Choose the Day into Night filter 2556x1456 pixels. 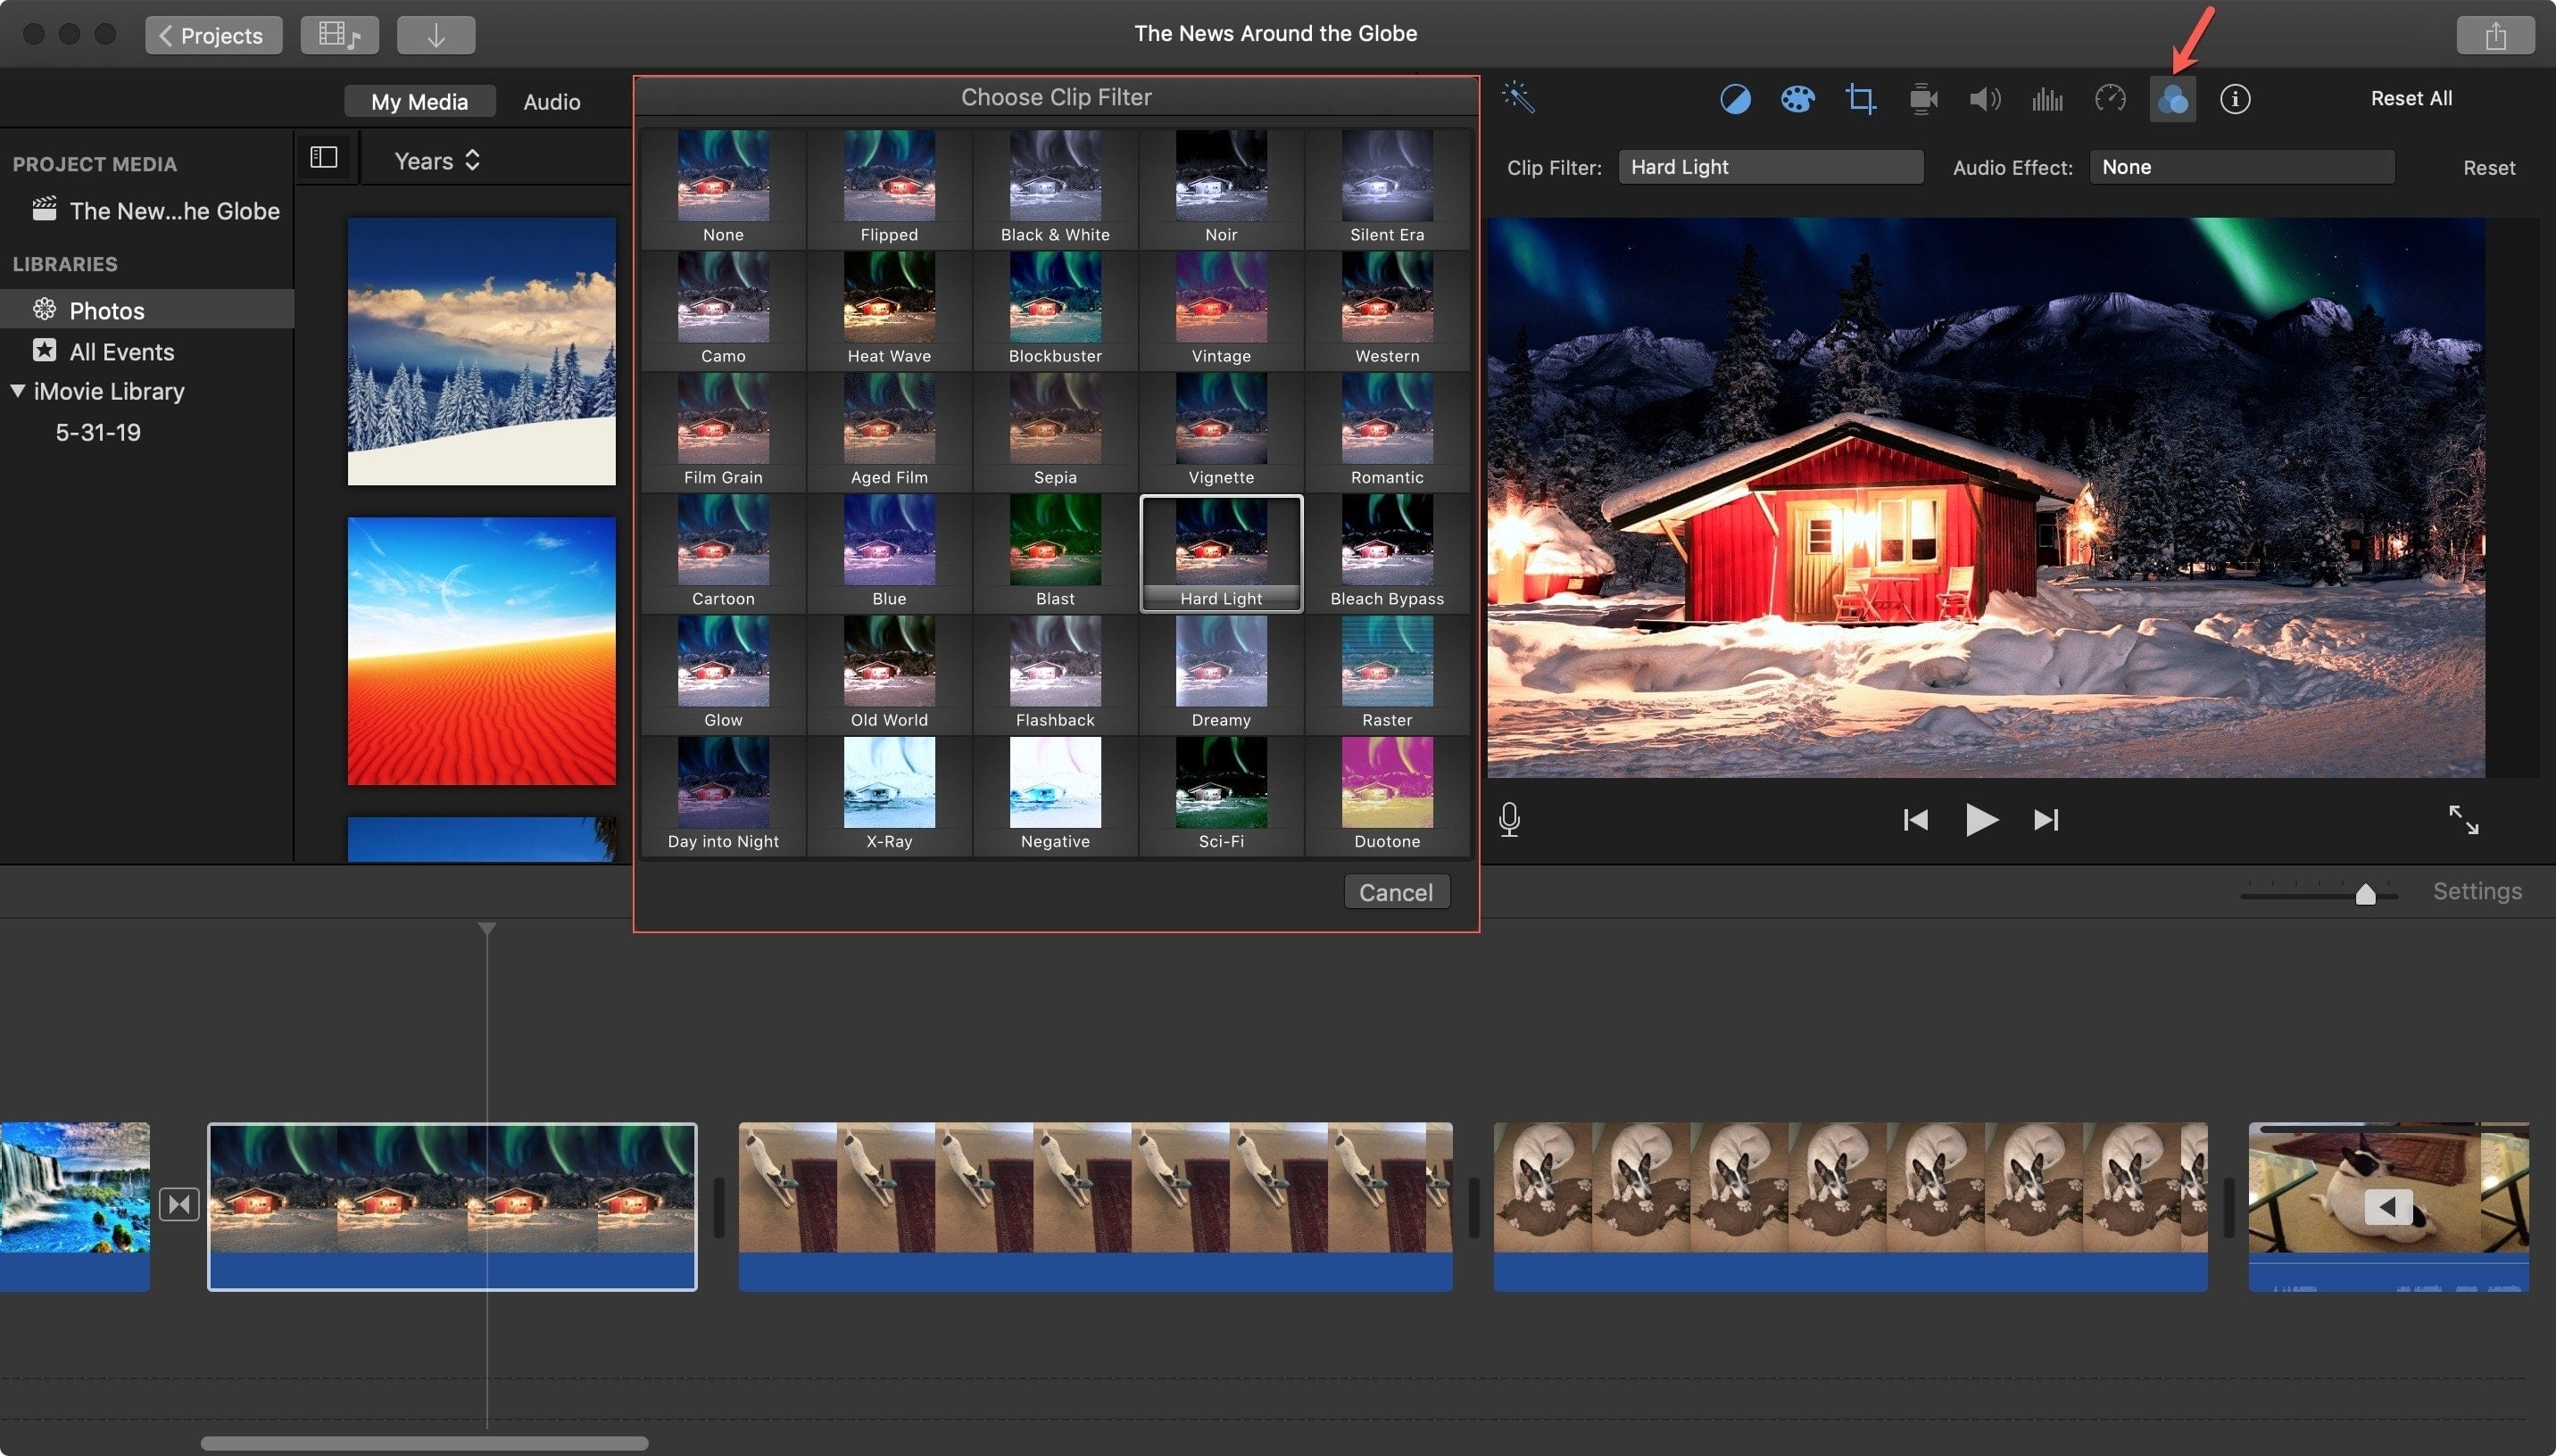(723, 795)
